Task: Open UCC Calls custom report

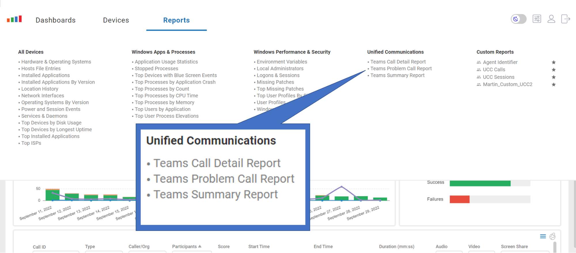Action: [x=494, y=70]
